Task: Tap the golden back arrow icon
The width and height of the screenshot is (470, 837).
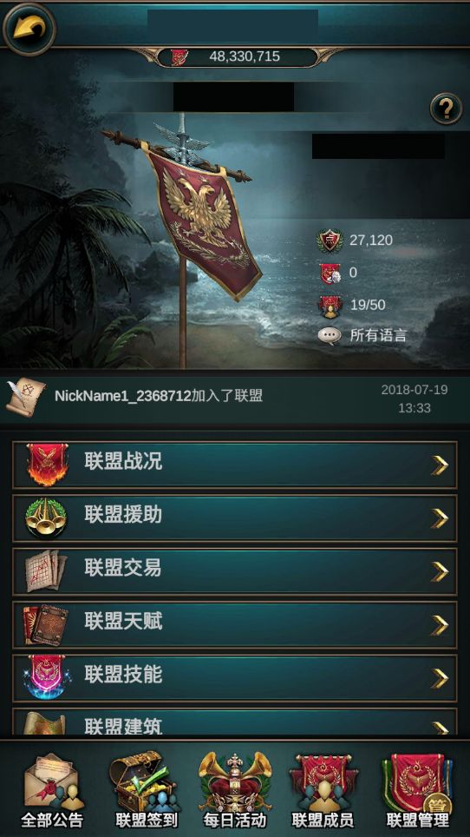Action: 29,28
